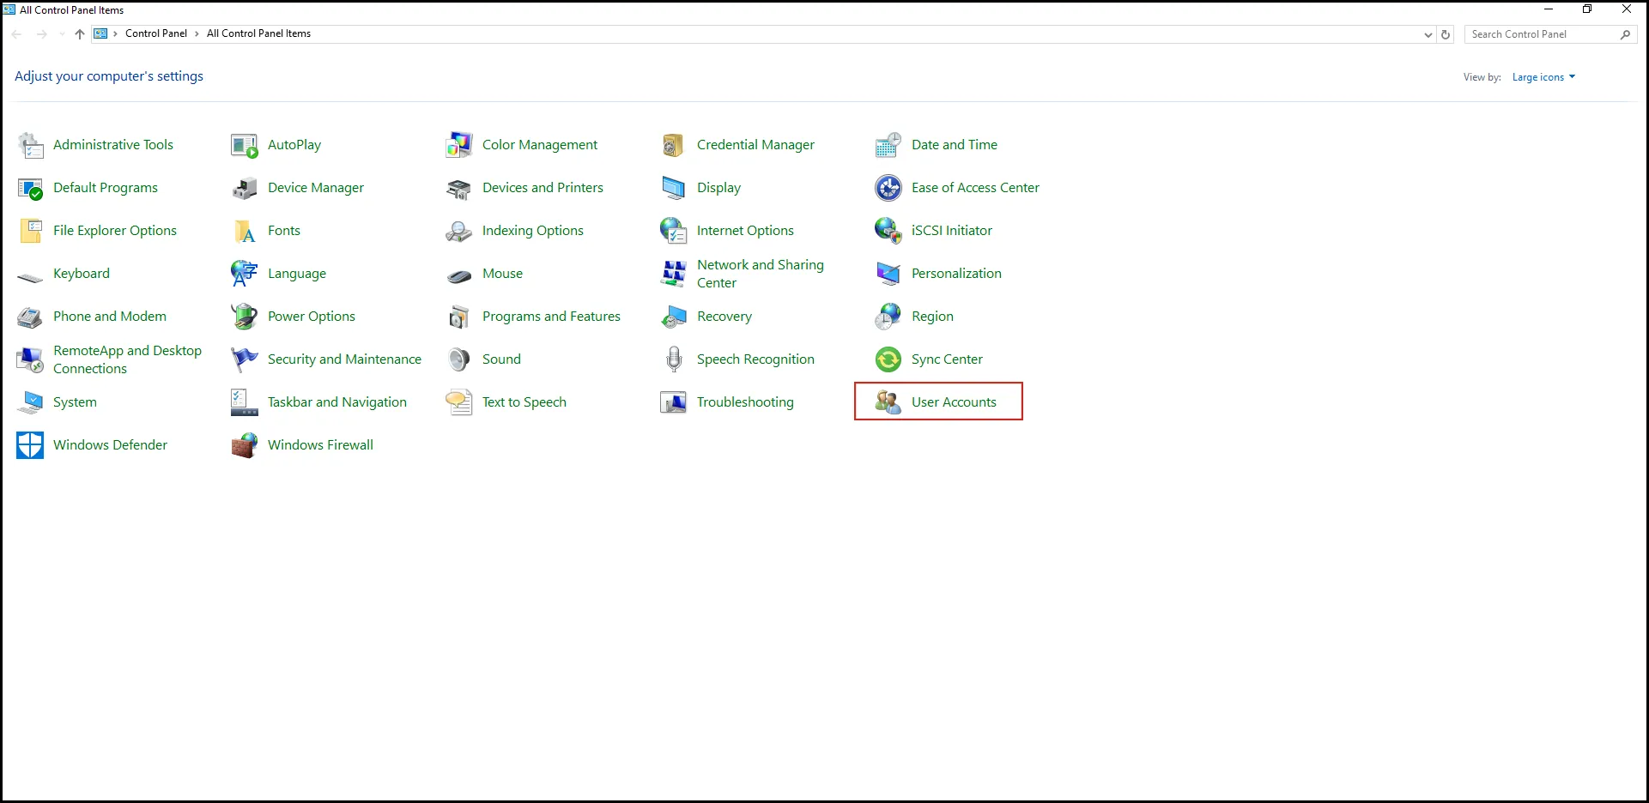Open the Windows Defender shield icon

point(30,445)
